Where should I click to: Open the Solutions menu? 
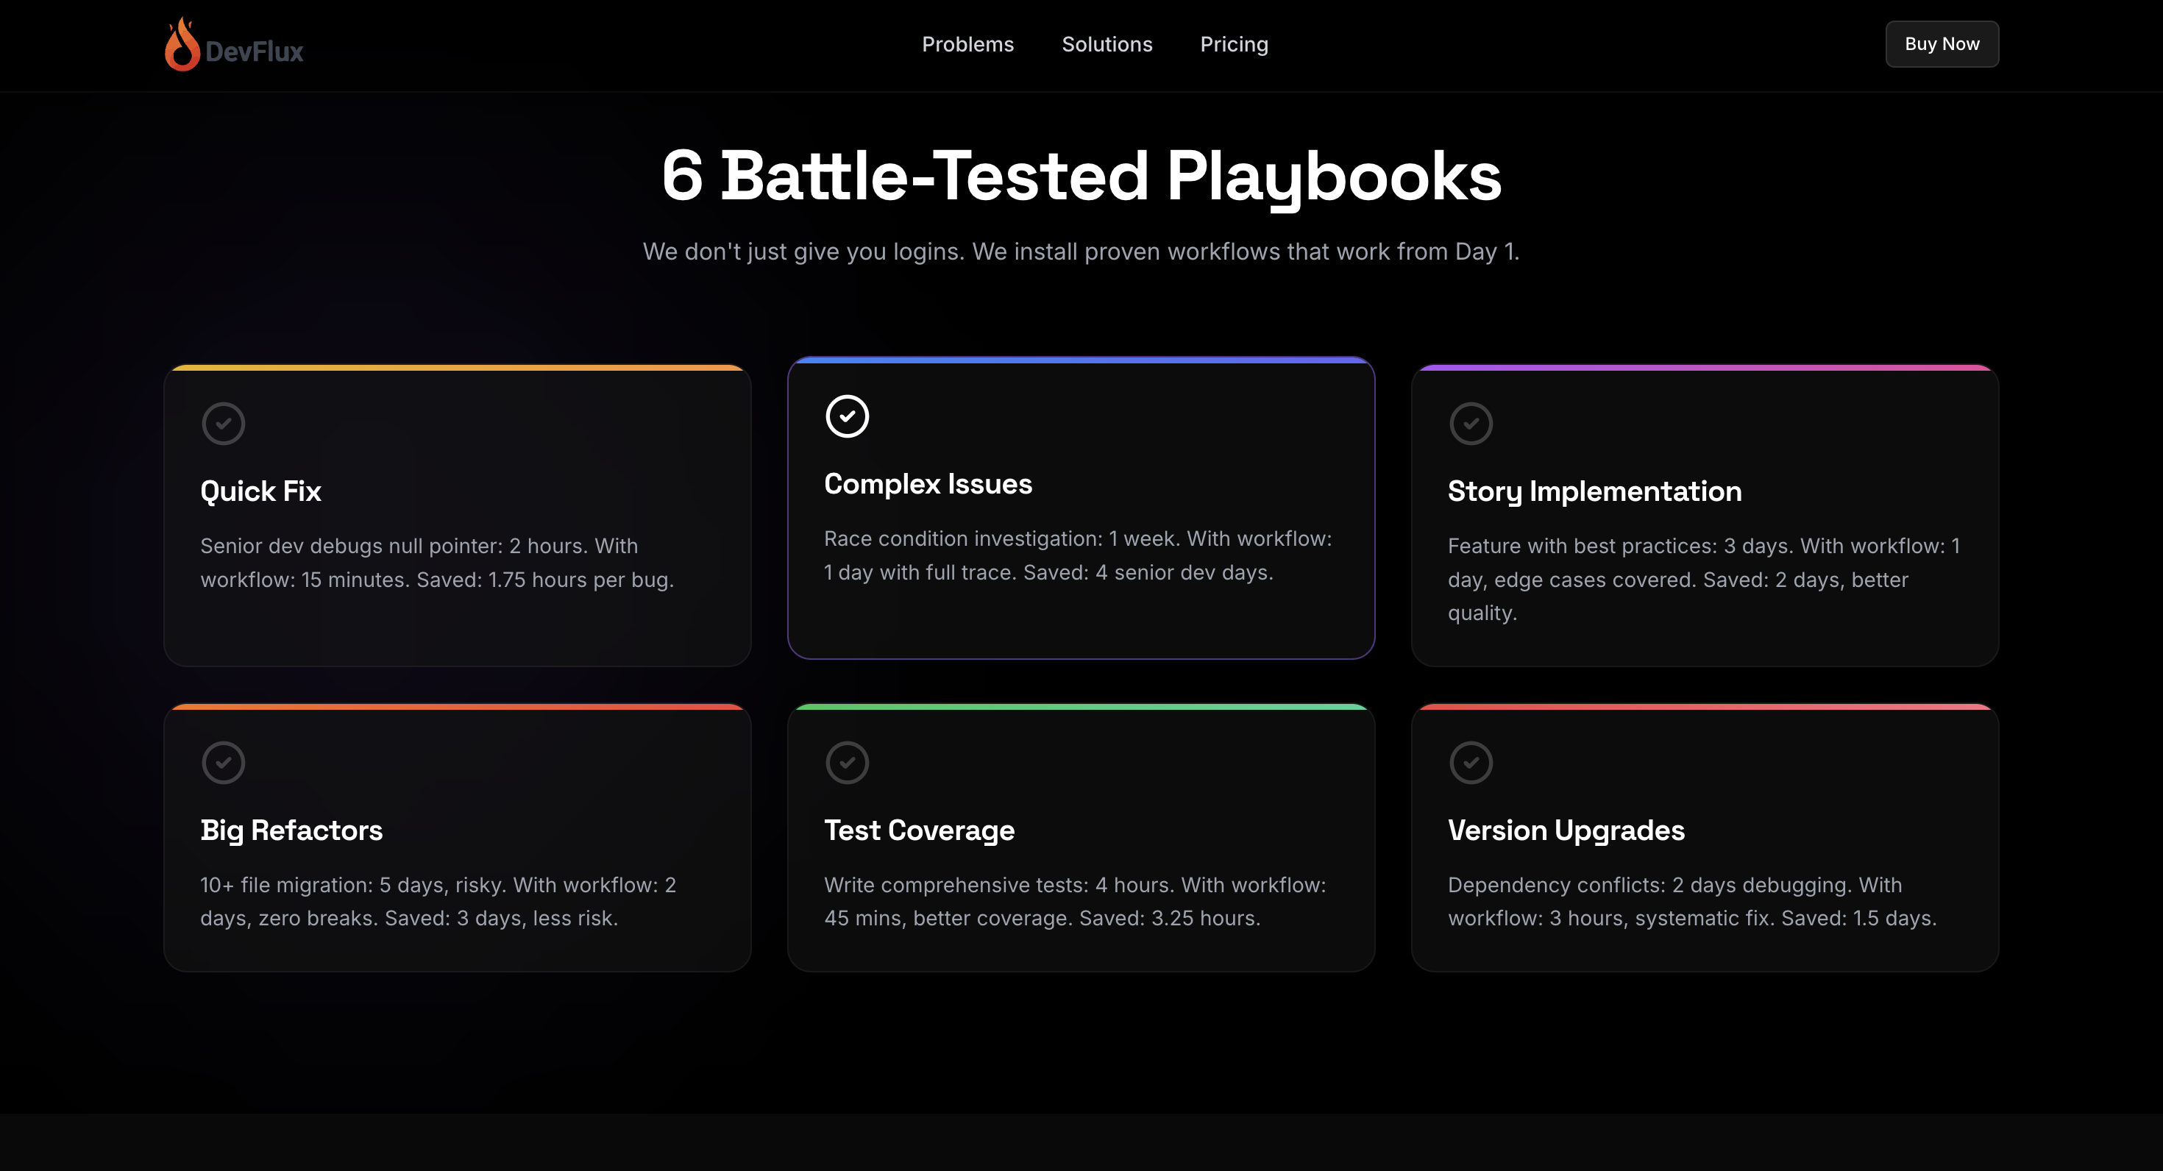pyautogui.click(x=1107, y=43)
